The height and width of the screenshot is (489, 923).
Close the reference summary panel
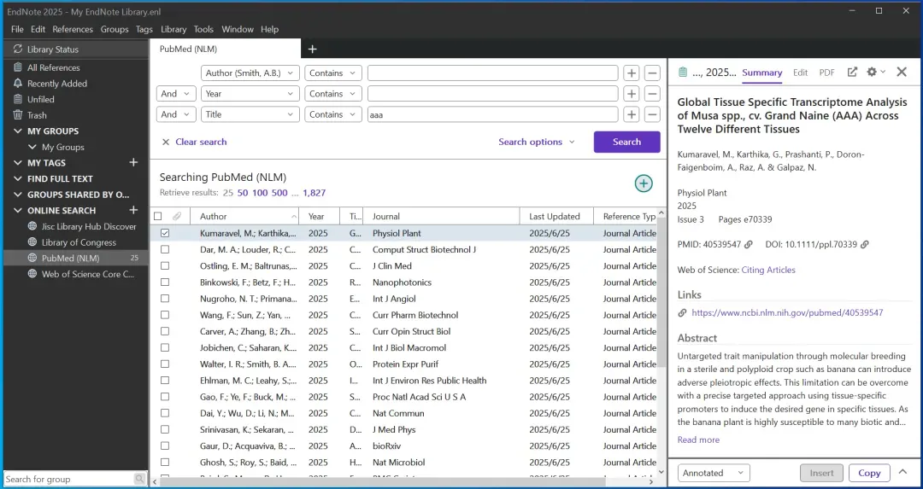pyautogui.click(x=902, y=72)
